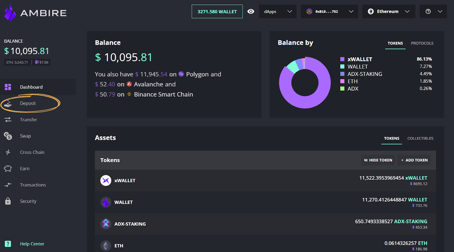The height and width of the screenshot is (252, 454).
Task: Click the Earn piggy bank icon
Action: tap(8, 169)
